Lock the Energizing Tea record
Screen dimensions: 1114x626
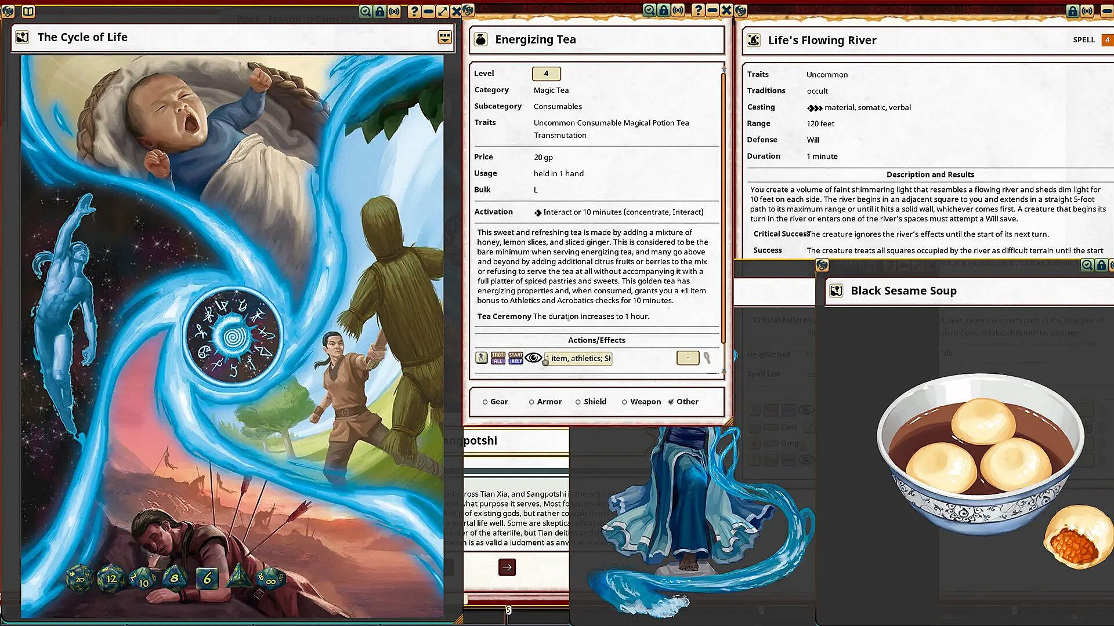(663, 10)
